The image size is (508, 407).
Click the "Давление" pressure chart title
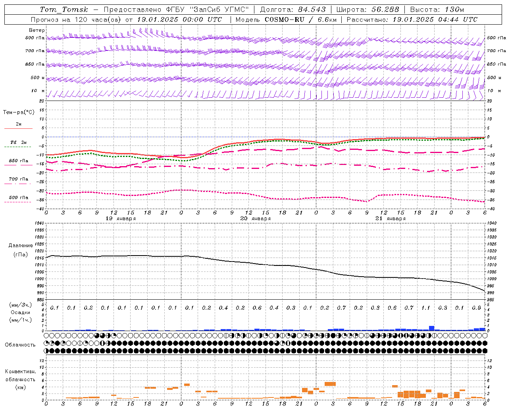tap(21, 246)
